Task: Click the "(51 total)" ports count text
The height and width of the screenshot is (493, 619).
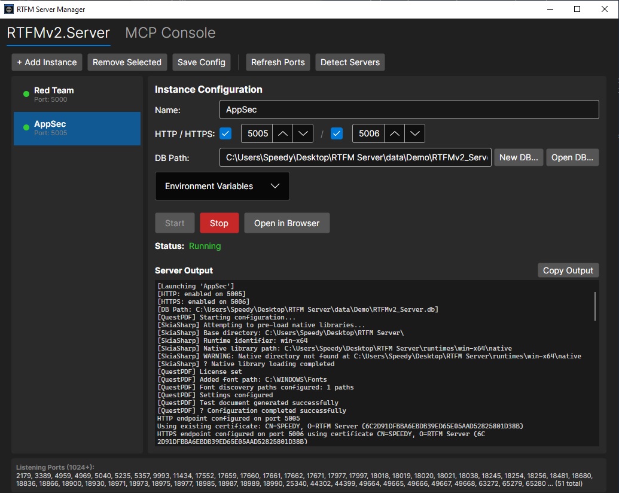Action: pyautogui.click(x=569, y=483)
